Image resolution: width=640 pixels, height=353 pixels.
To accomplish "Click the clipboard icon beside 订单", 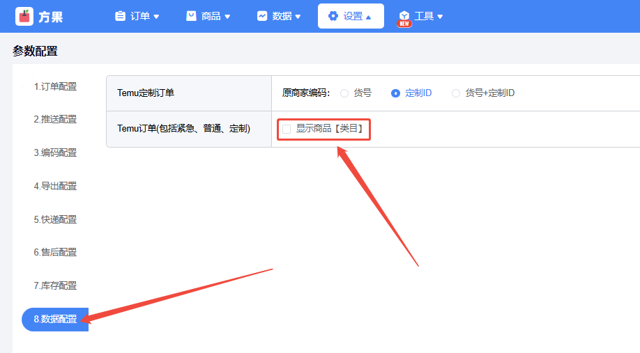I will pos(120,16).
